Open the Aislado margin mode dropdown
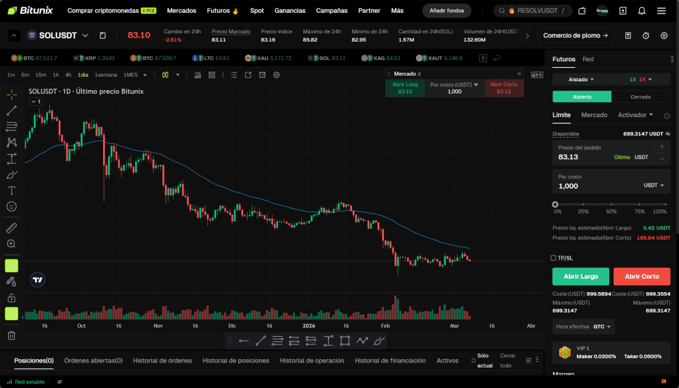This screenshot has height=388, width=679. tap(581, 80)
